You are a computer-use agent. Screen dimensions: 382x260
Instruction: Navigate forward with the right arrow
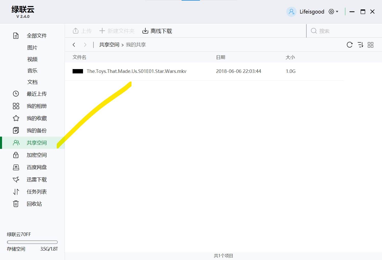85,45
